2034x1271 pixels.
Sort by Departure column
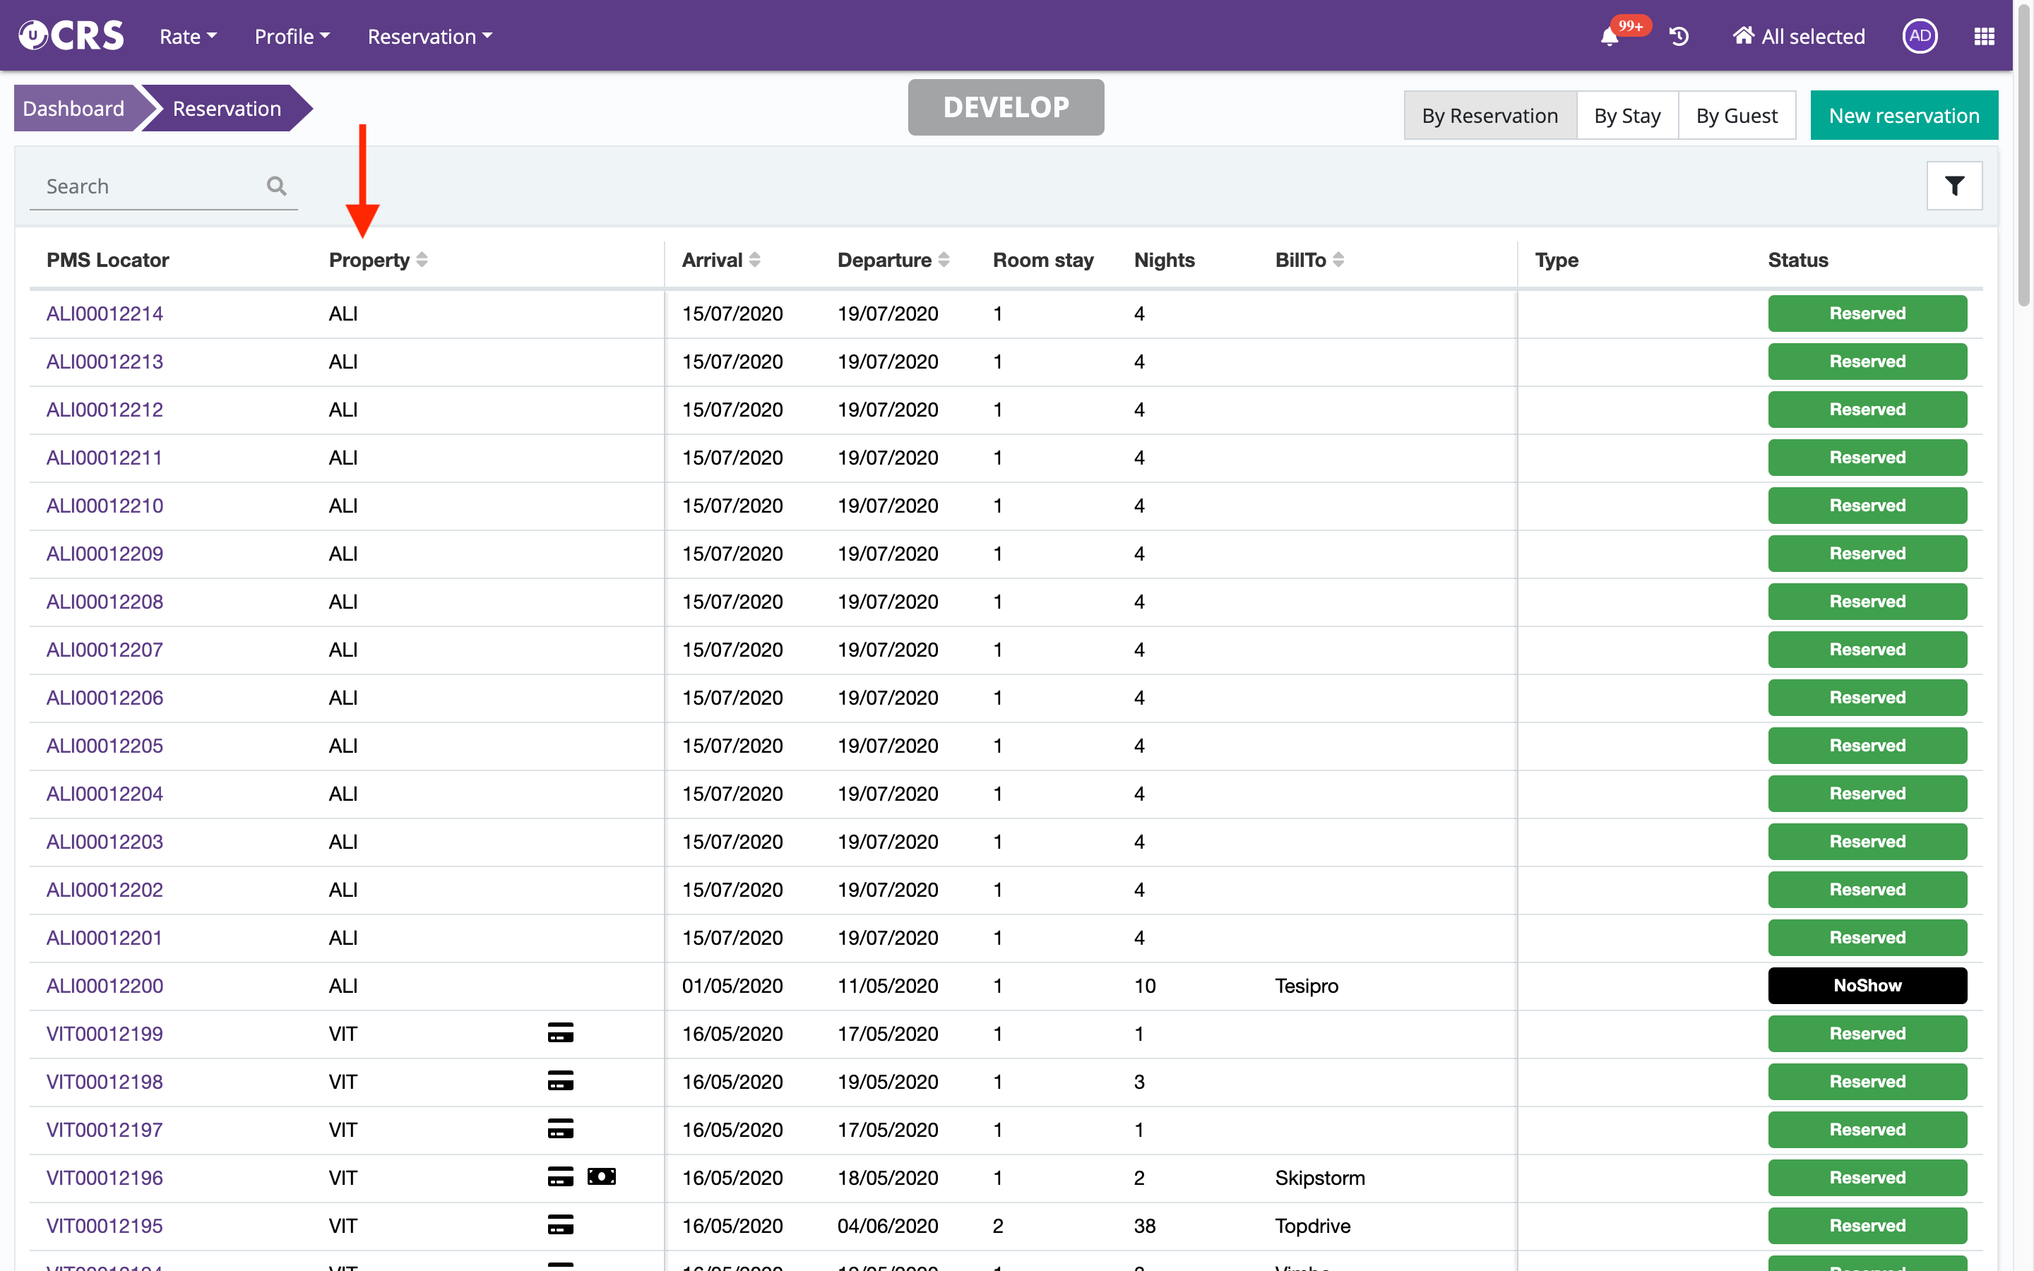tap(944, 260)
